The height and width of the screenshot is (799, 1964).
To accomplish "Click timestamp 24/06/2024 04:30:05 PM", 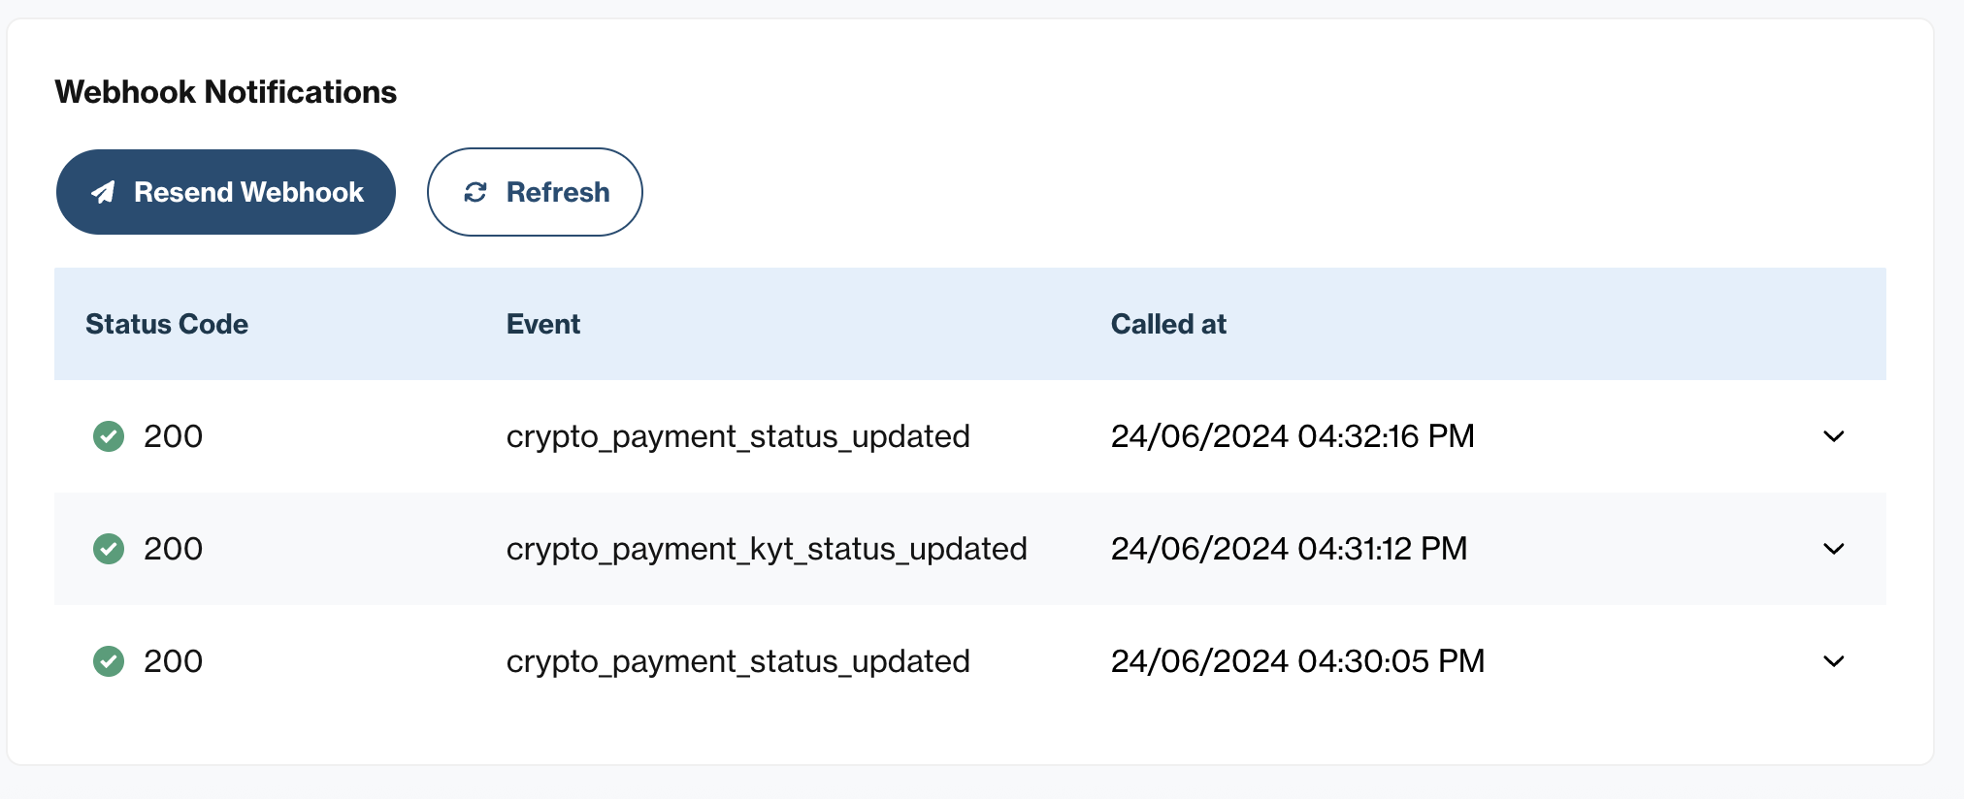I will (x=1298, y=661).
